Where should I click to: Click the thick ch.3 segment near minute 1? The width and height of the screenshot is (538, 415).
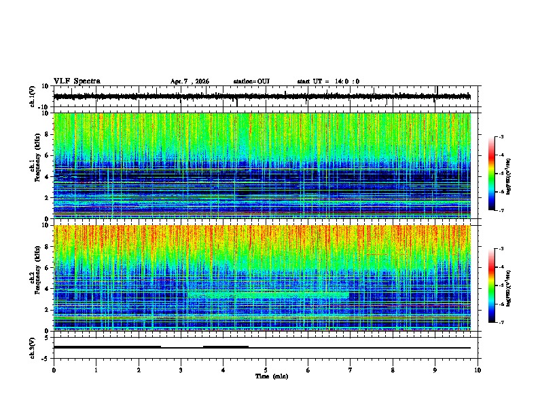107,347
